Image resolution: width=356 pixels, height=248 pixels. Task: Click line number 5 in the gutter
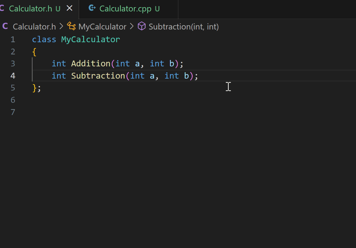point(13,88)
